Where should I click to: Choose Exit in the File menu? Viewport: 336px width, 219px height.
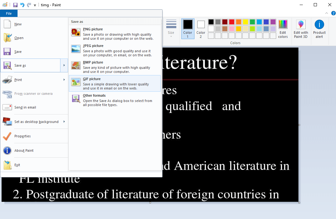coord(34,165)
